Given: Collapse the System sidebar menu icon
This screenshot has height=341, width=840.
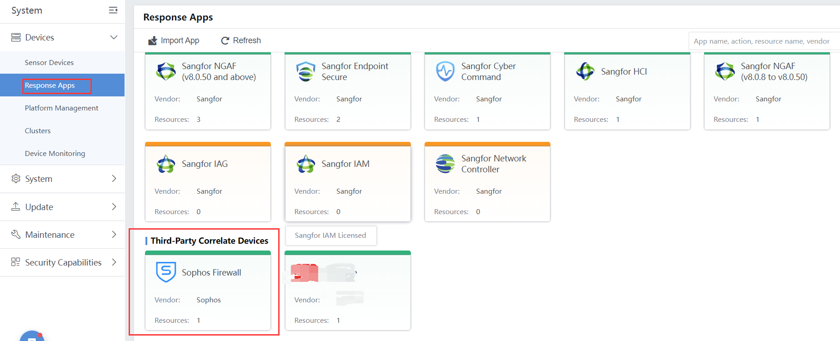Looking at the screenshot, I should pyautogui.click(x=113, y=10).
